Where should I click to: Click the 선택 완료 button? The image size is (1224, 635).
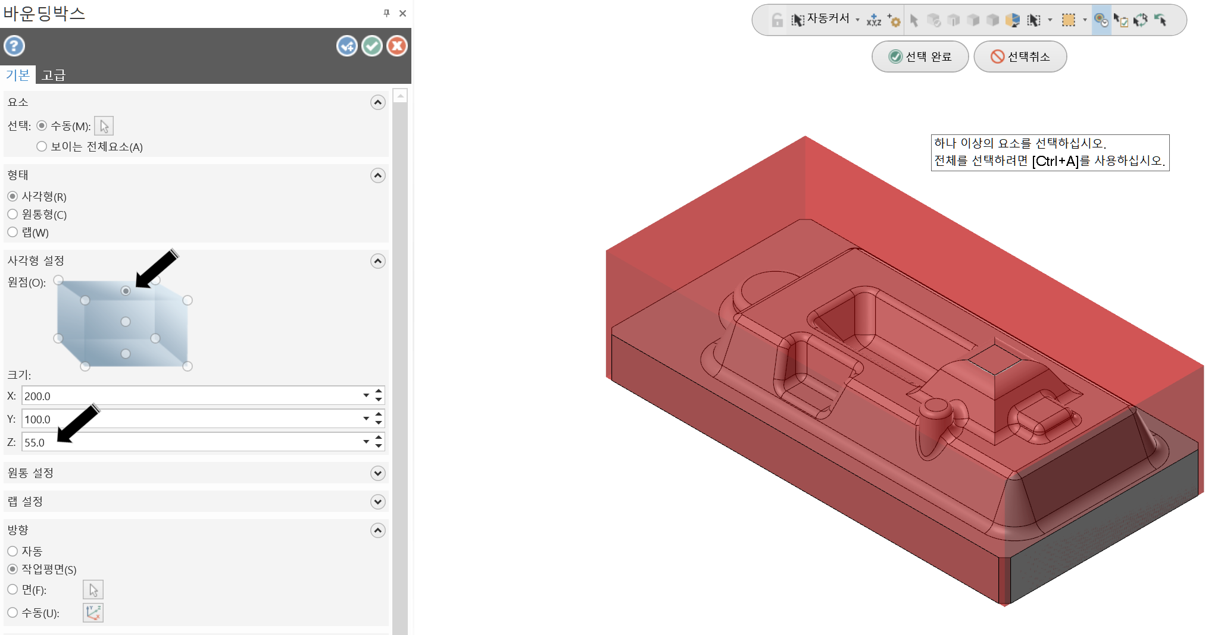pyautogui.click(x=920, y=56)
